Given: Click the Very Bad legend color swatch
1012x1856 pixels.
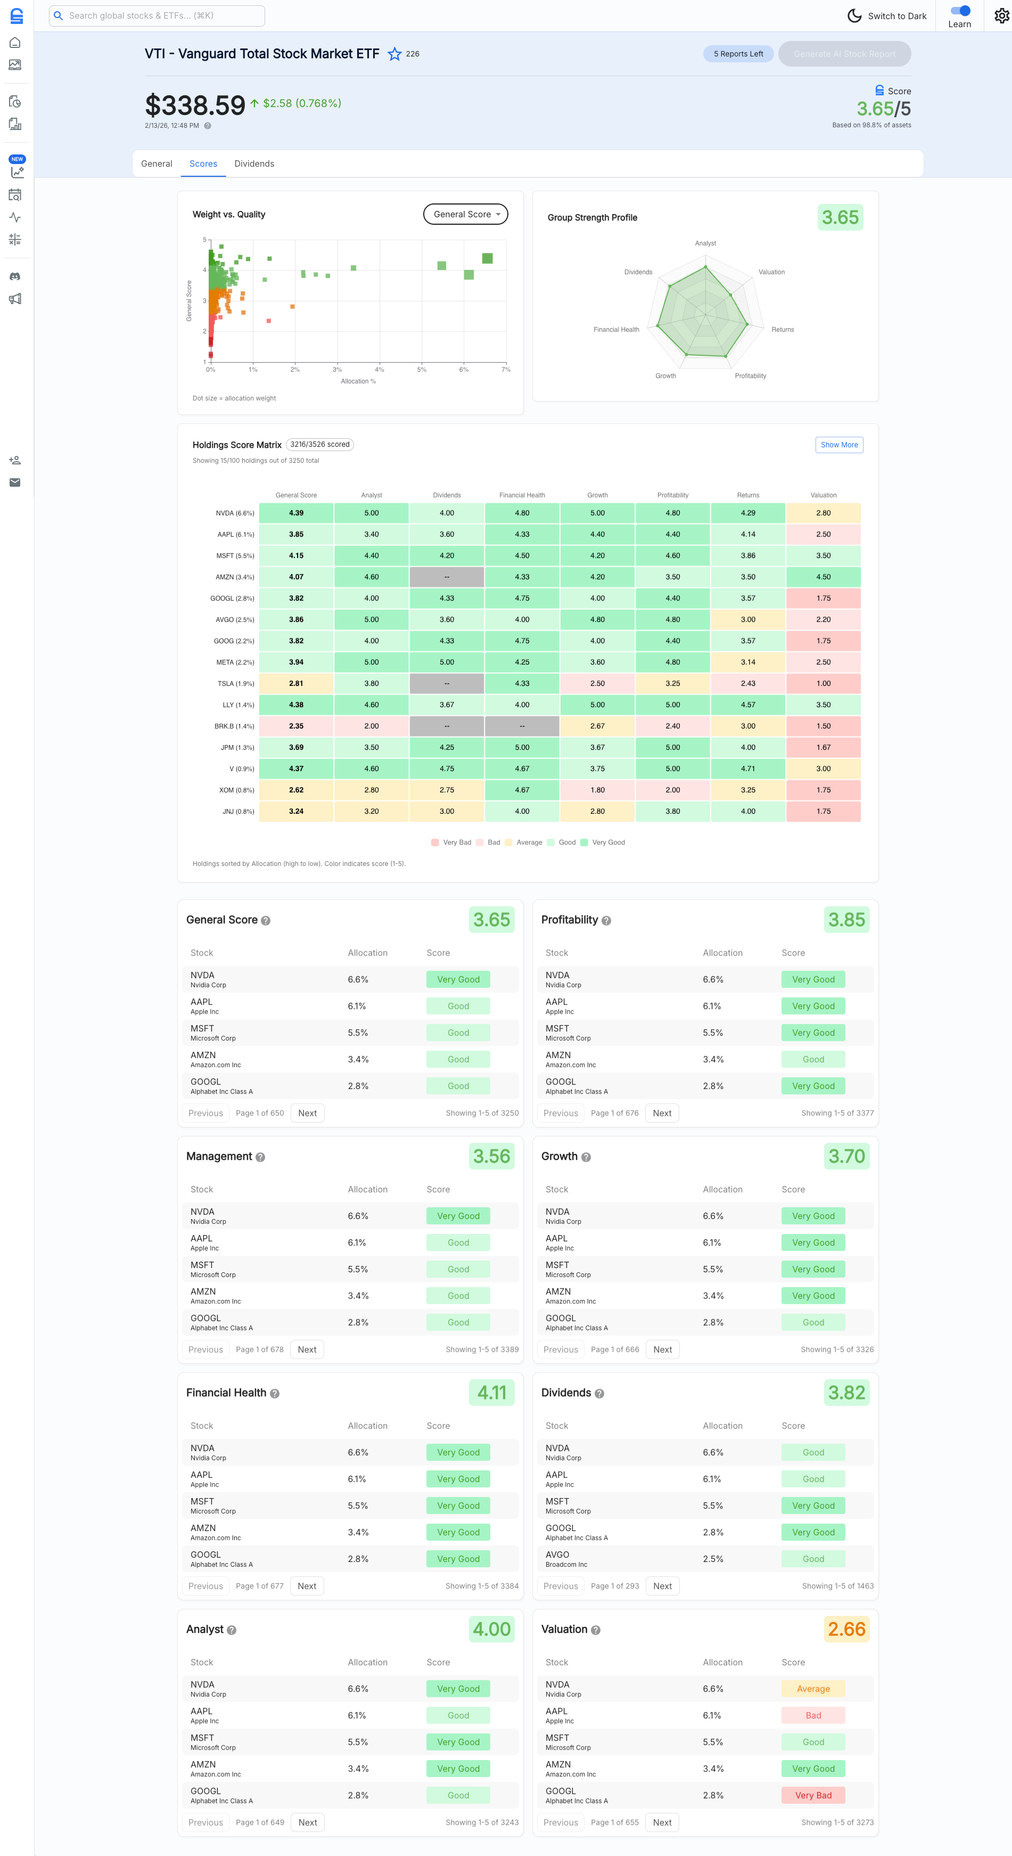Looking at the screenshot, I should 435,843.
